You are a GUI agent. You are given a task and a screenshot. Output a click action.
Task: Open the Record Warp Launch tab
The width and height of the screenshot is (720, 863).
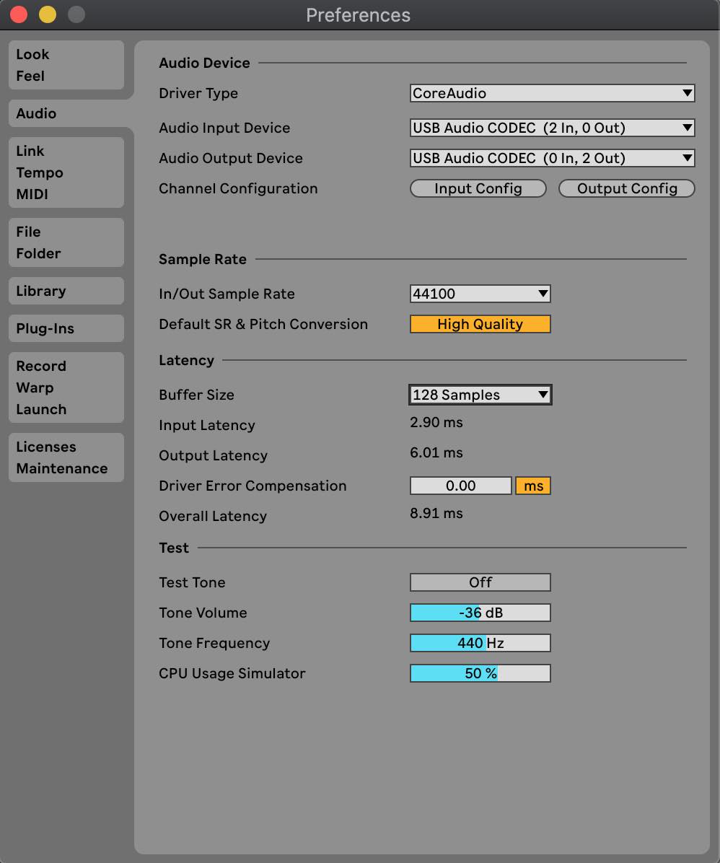pyautogui.click(x=66, y=387)
